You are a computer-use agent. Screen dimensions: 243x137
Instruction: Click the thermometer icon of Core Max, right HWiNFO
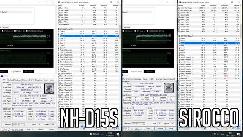pos(179,78)
